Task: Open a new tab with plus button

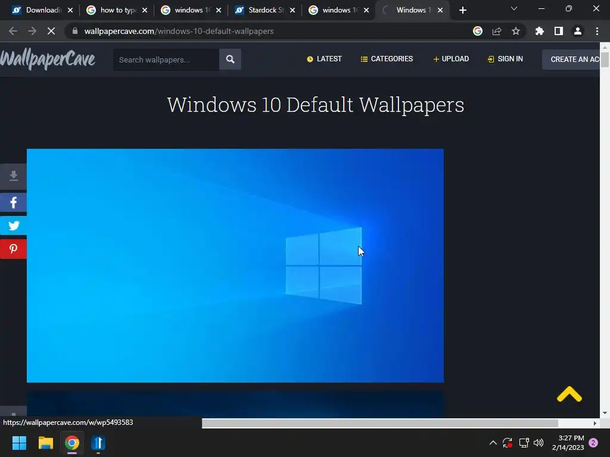Action: click(x=462, y=10)
